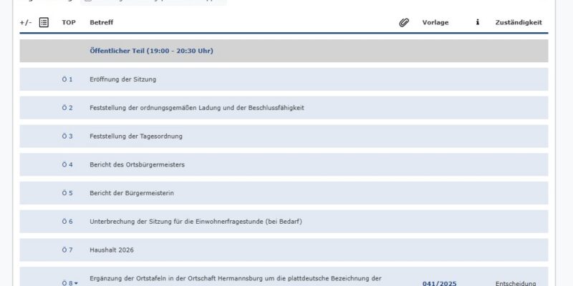
Task: Click the list view icon in header
Action: (x=44, y=22)
